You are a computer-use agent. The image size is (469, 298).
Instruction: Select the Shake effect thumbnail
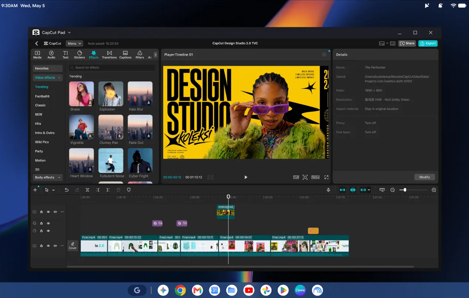point(81,94)
